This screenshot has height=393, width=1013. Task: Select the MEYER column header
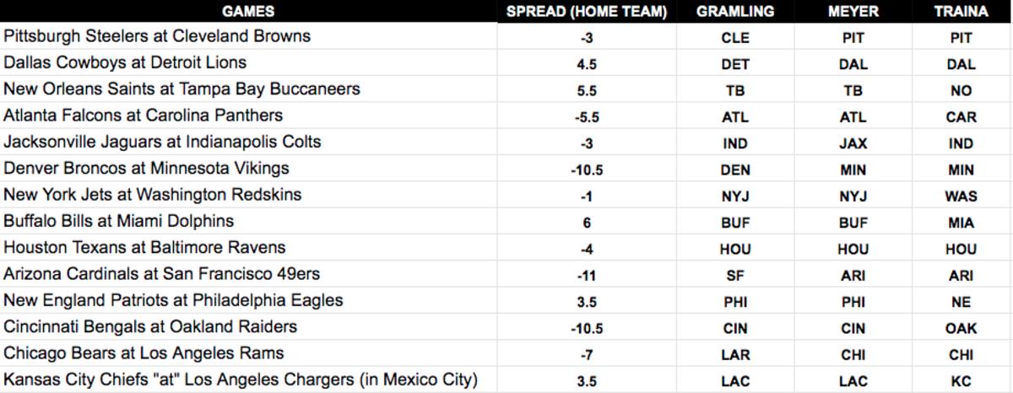tap(853, 12)
